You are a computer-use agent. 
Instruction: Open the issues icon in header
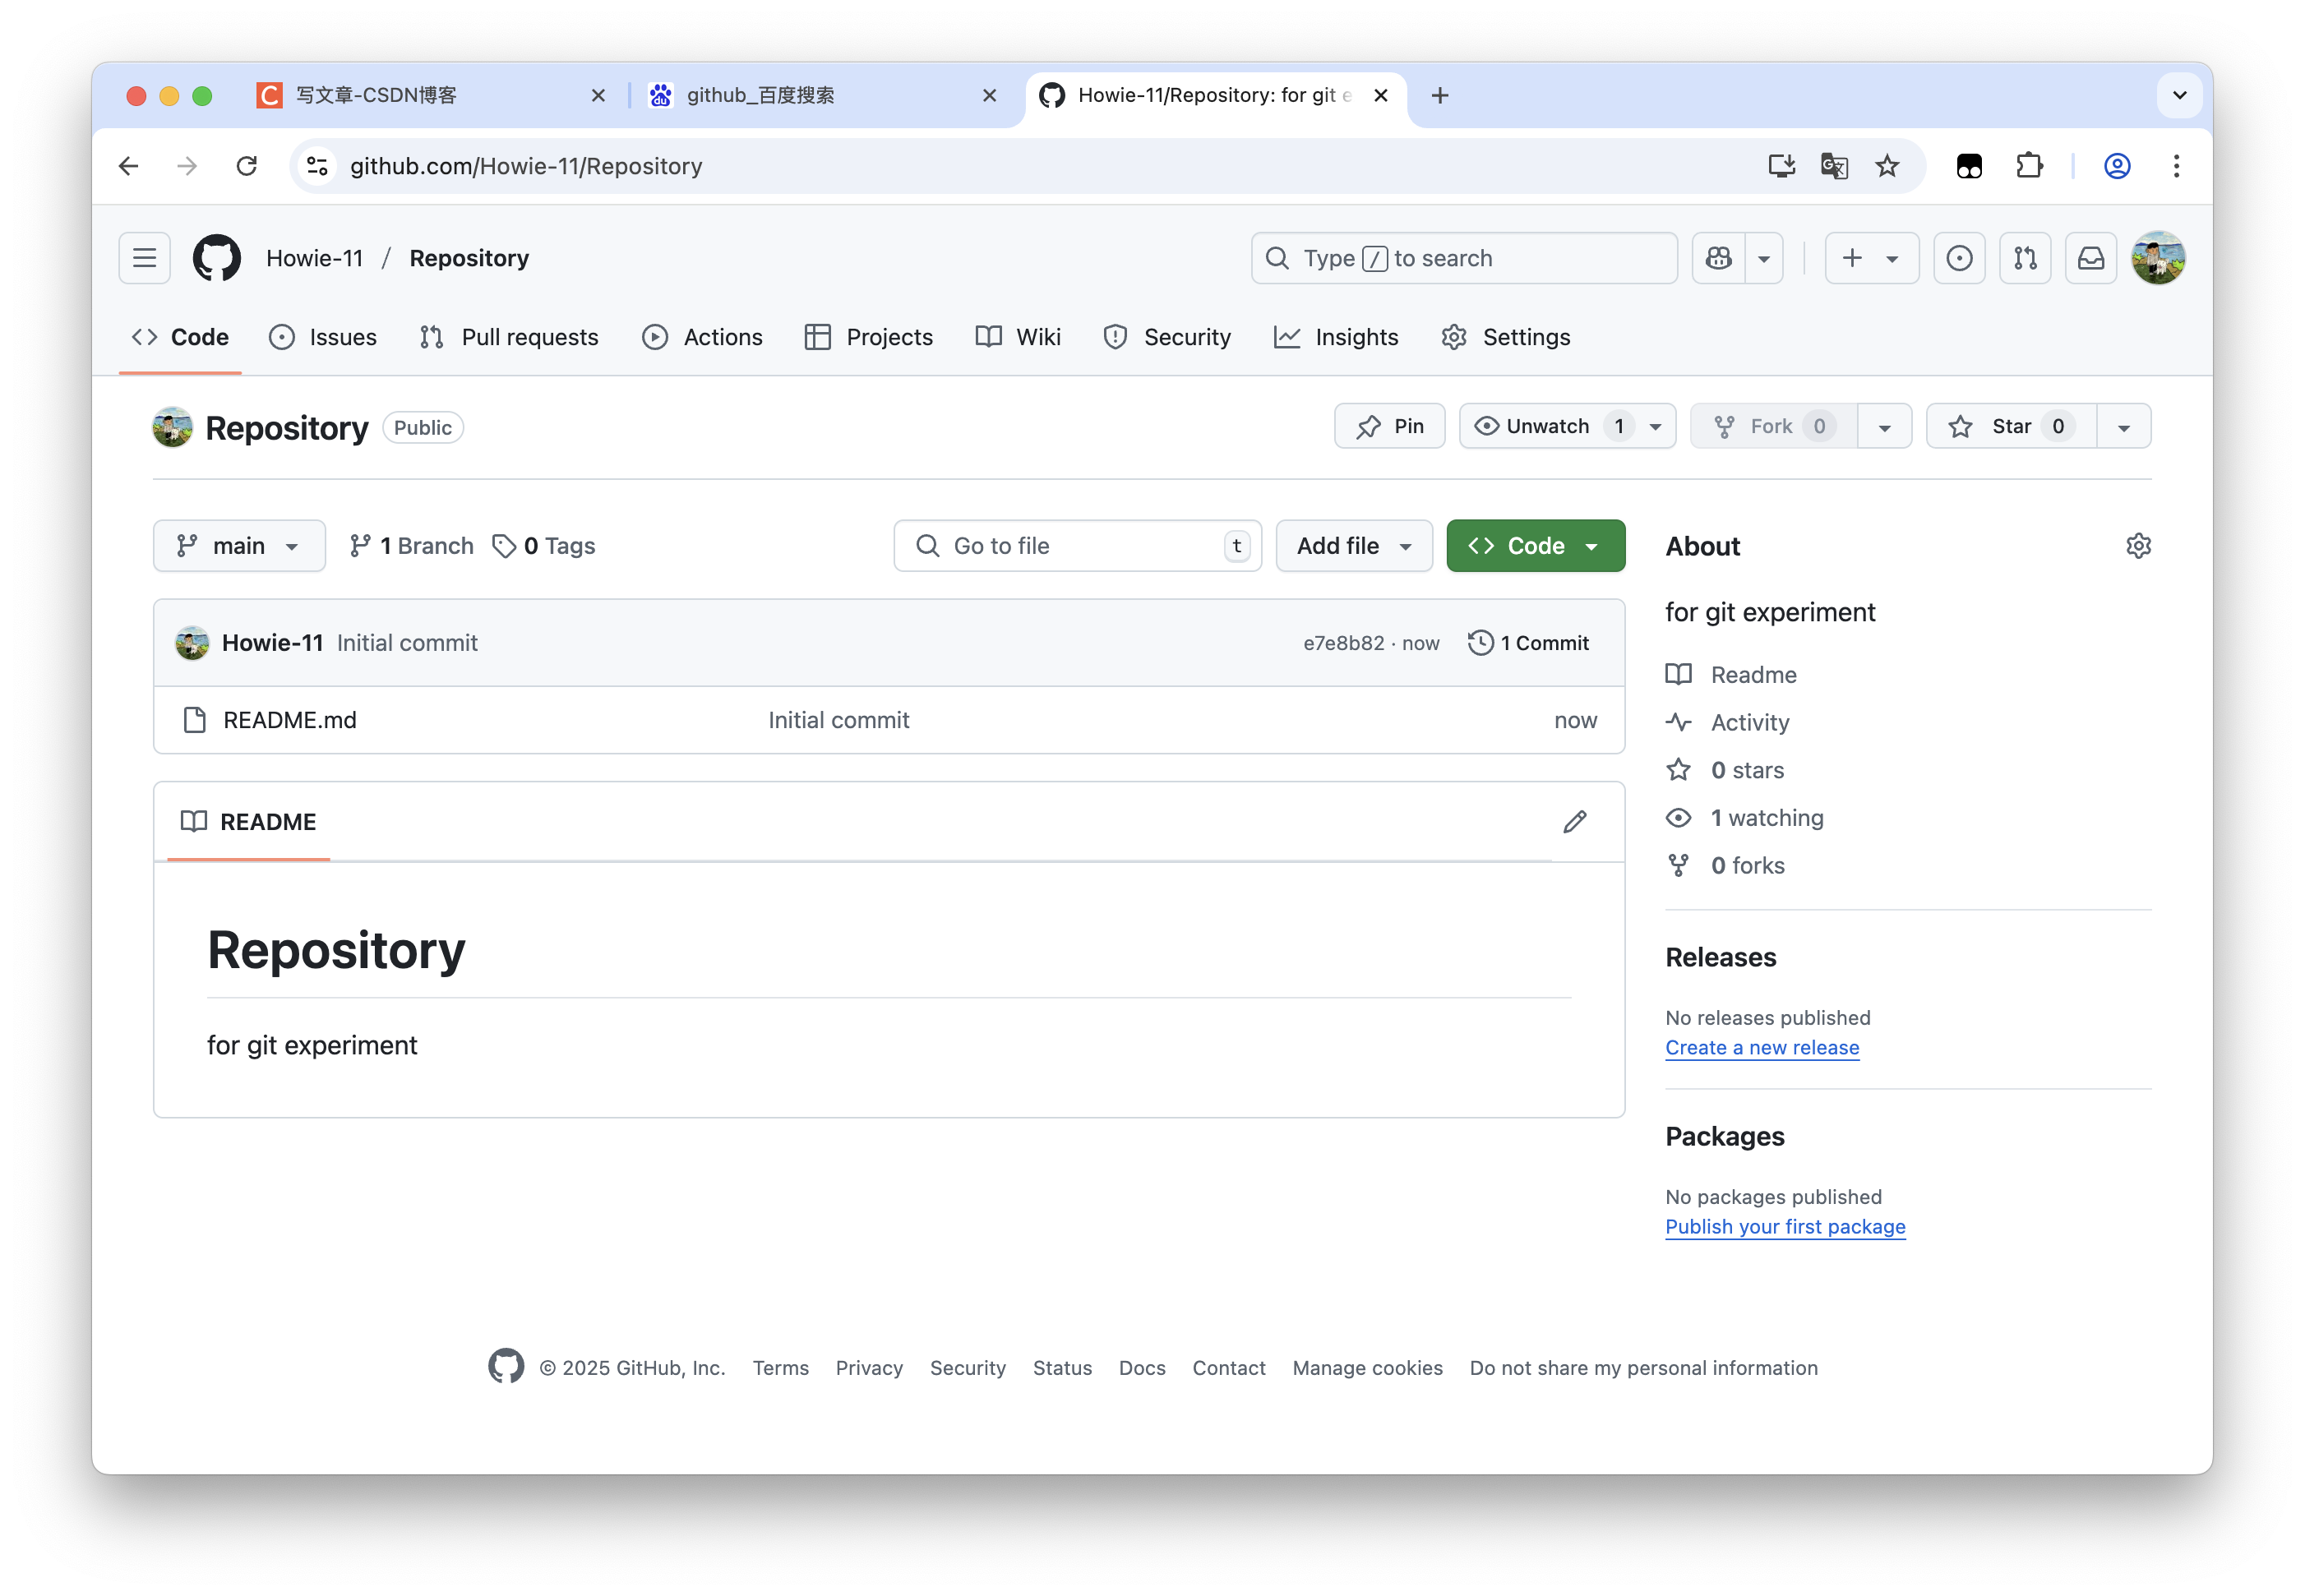click(1958, 258)
